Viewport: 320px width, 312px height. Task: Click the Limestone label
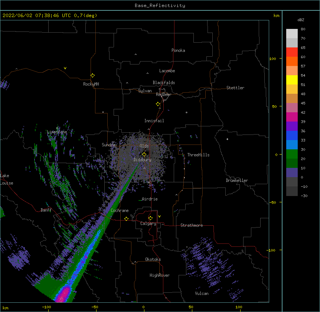tap(57, 132)
